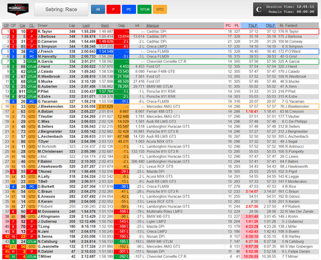Select driver R.Taylor in first place
This screenshot has width=321, height=260.
(x=45, y=32)
